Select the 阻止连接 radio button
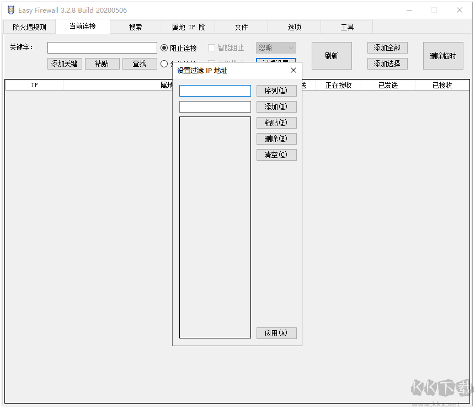The image size is (475, 408). 164,47
